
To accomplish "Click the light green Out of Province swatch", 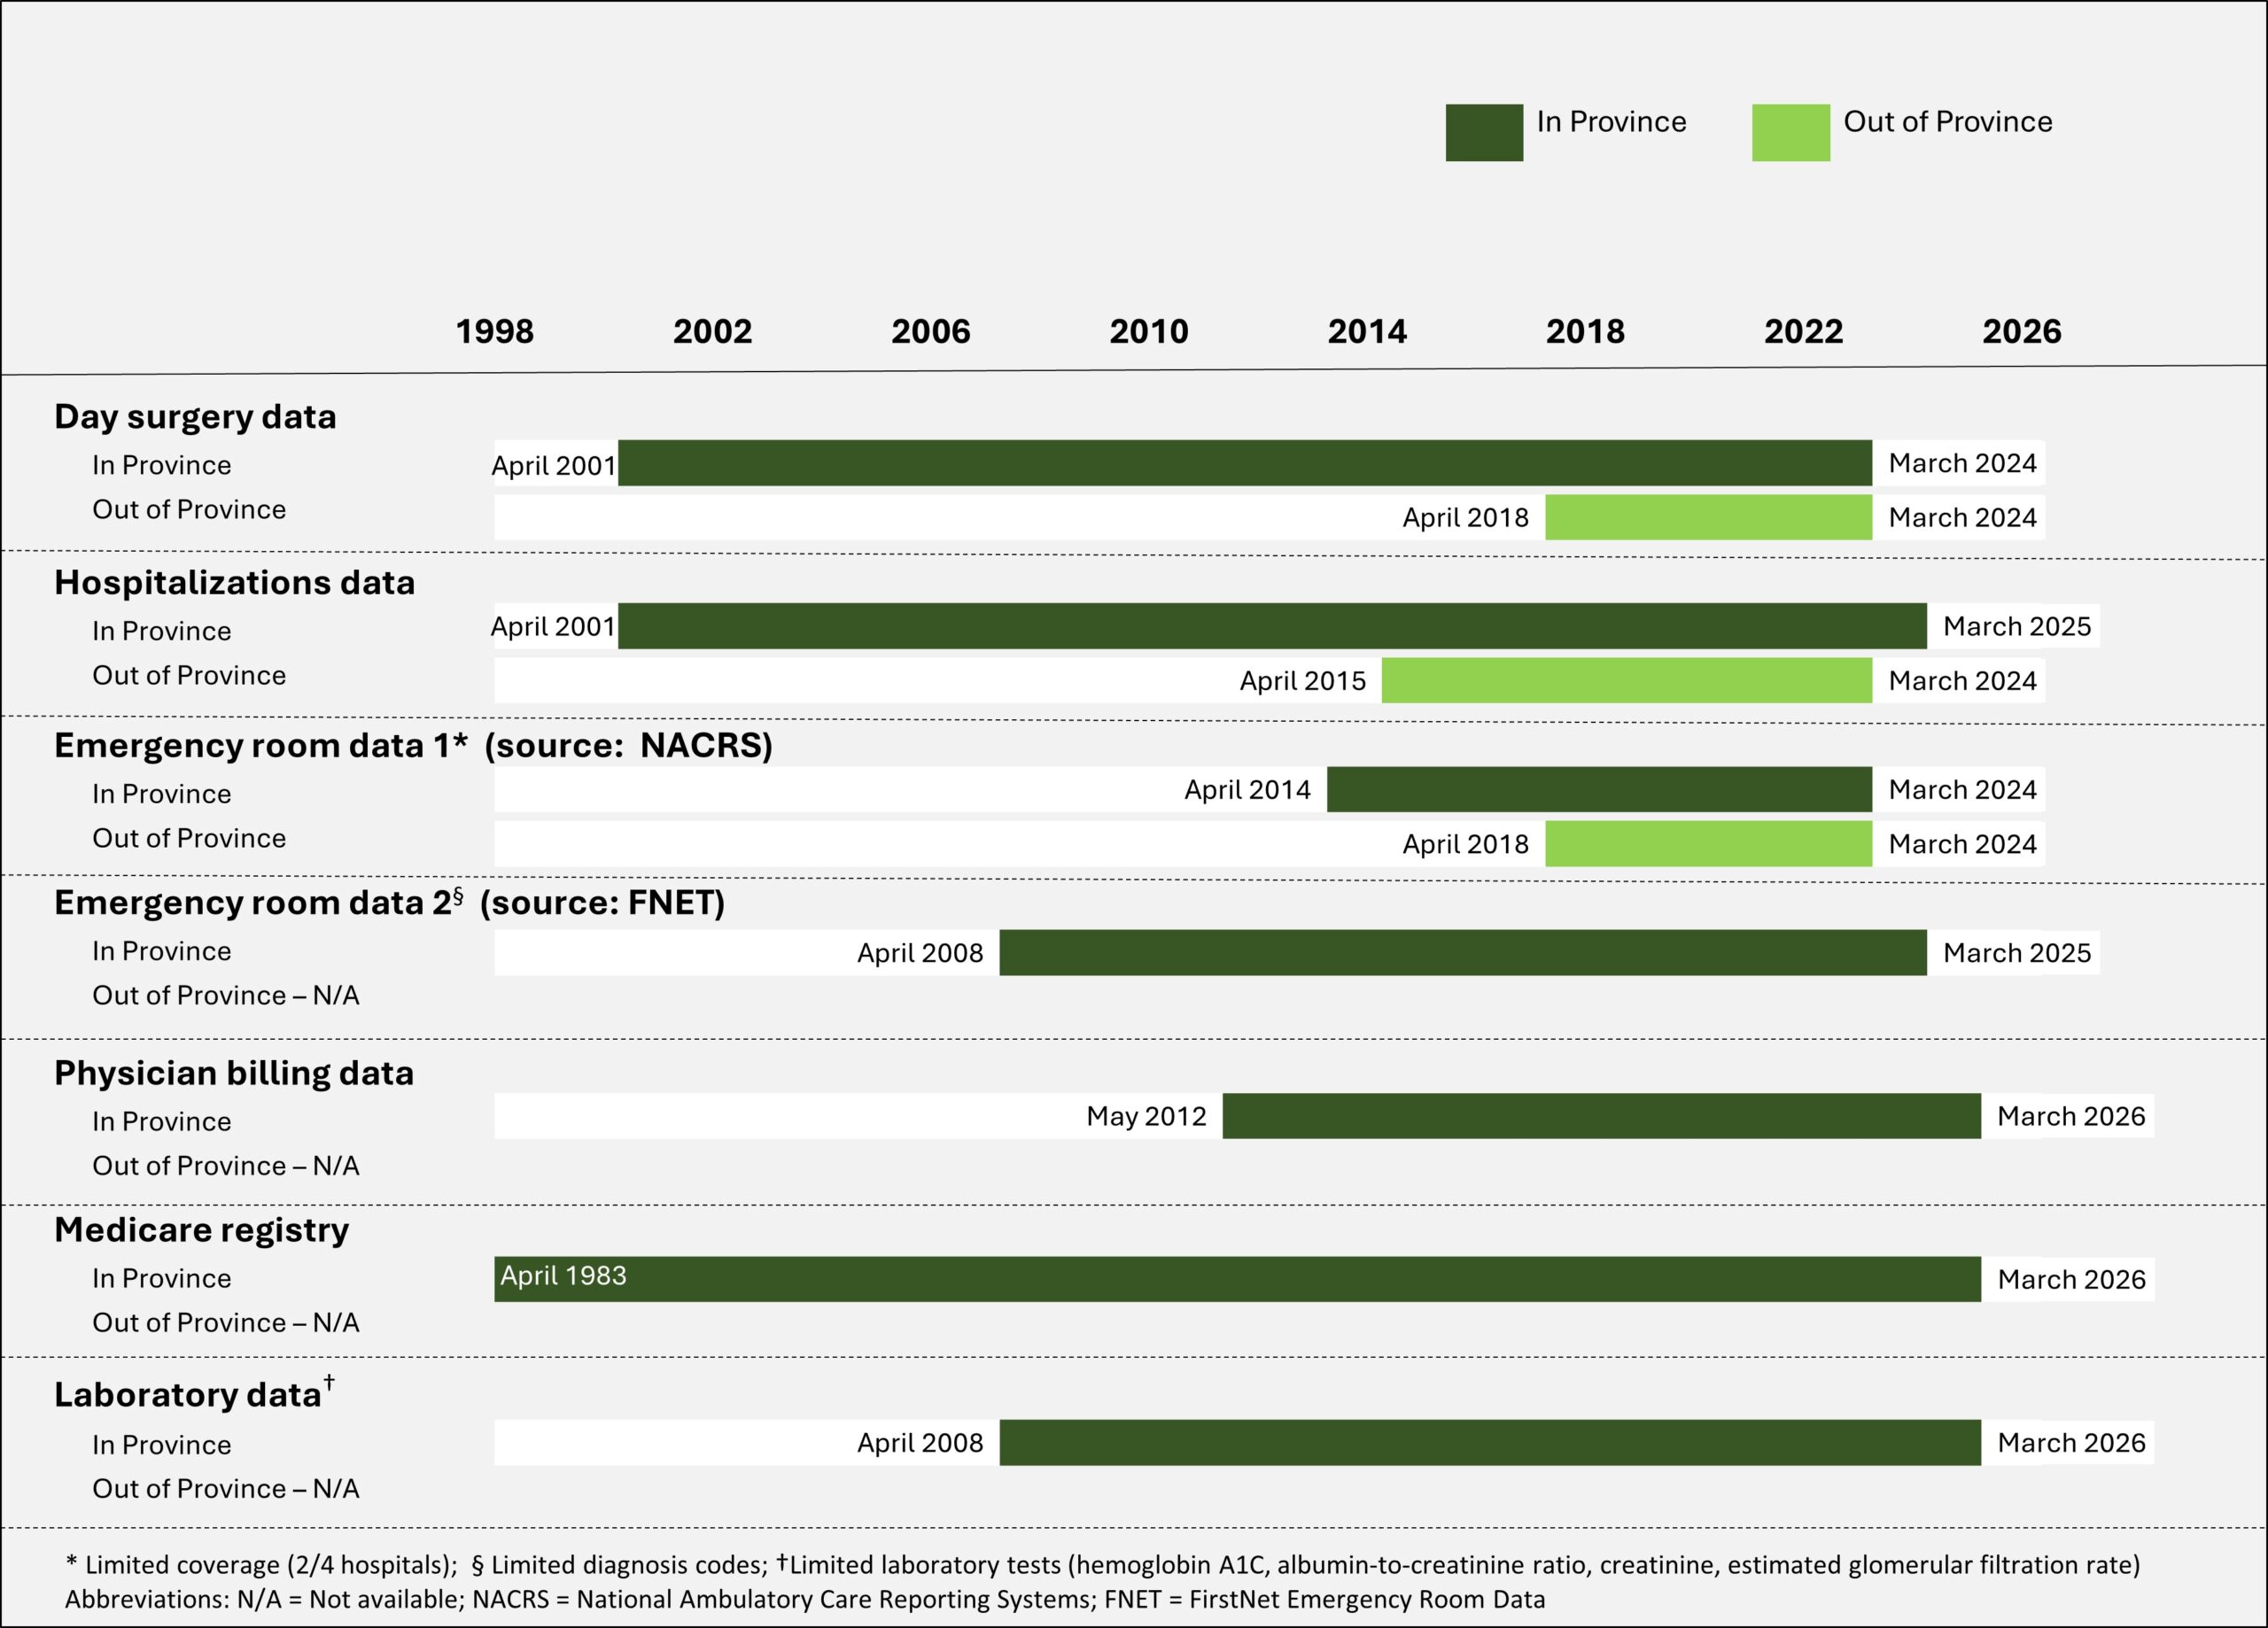I will point(1790,132).
